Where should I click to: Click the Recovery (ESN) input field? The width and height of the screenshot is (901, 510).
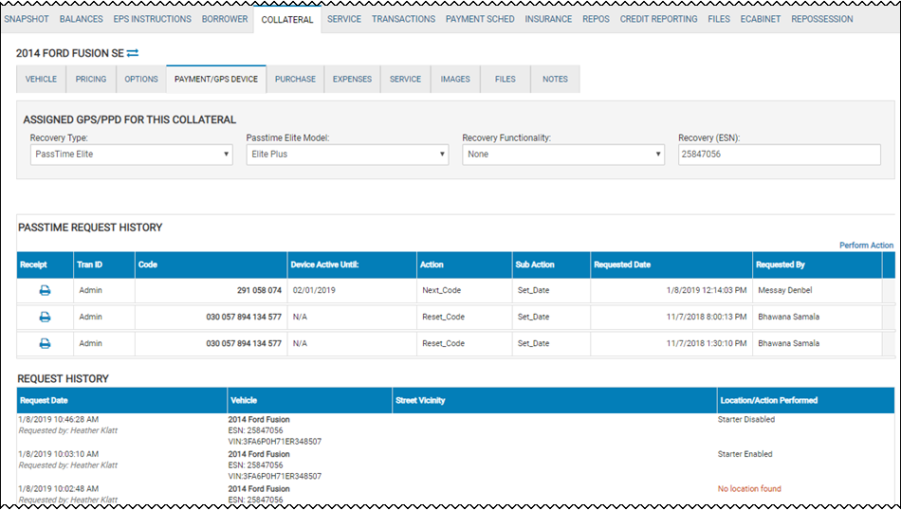click(x=780, y=155)
